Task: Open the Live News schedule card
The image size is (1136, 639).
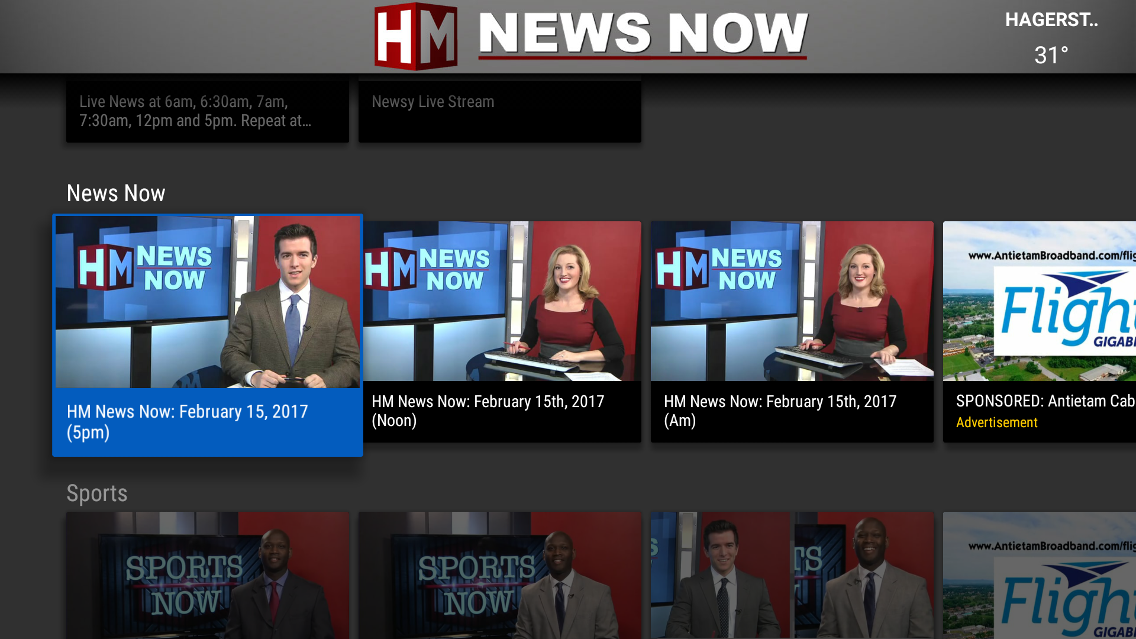Action: tap(207, 111)
